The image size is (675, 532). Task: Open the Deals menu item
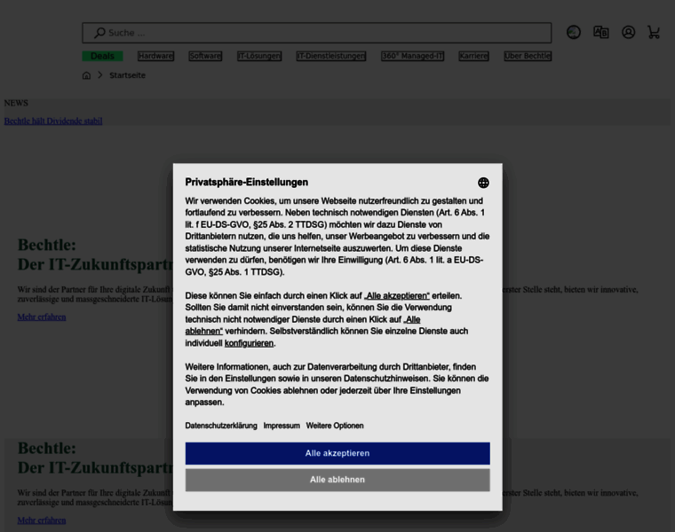point(102,56)
